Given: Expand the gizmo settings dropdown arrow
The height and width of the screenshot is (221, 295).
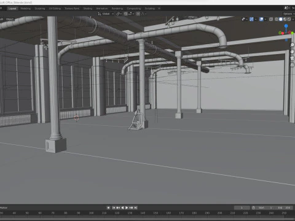Looking at the screenshot, I should pos(256,19).
